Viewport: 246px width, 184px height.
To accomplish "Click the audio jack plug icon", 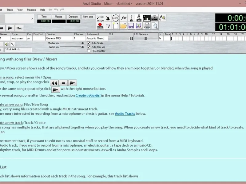I will (x=131, y=18).
